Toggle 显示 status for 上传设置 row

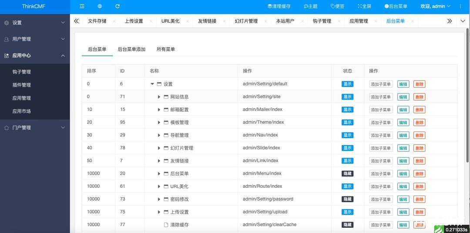click(x=347, y=212)
